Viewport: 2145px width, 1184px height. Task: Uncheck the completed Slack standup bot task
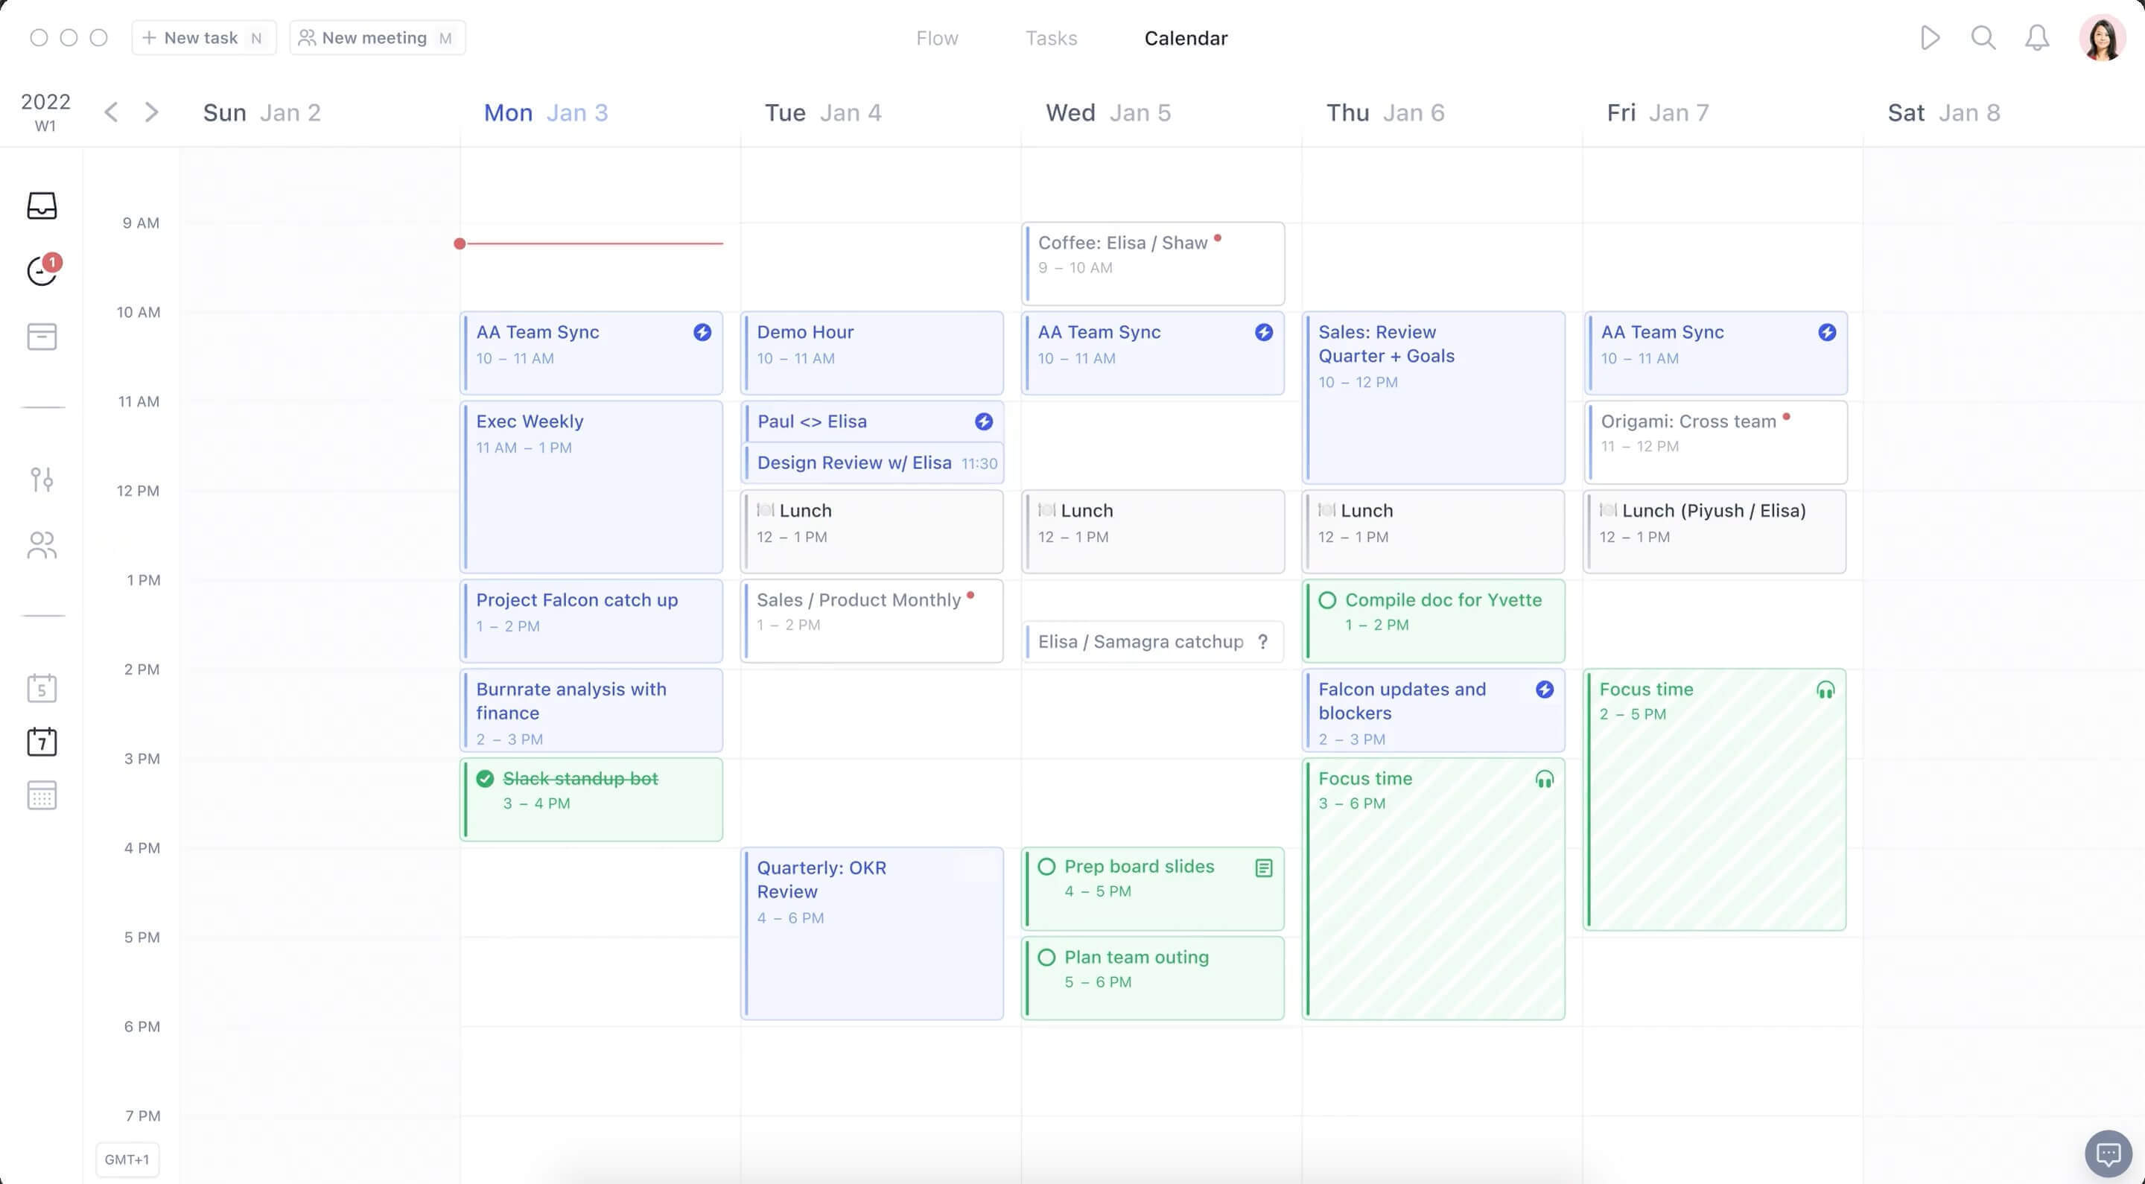(x=486, y=778)
